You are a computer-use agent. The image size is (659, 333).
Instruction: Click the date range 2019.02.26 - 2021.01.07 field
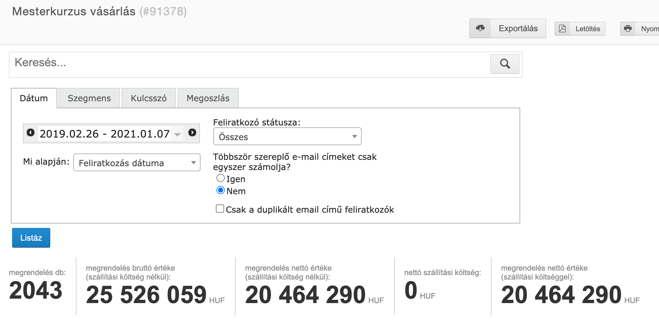click(105, 134)
